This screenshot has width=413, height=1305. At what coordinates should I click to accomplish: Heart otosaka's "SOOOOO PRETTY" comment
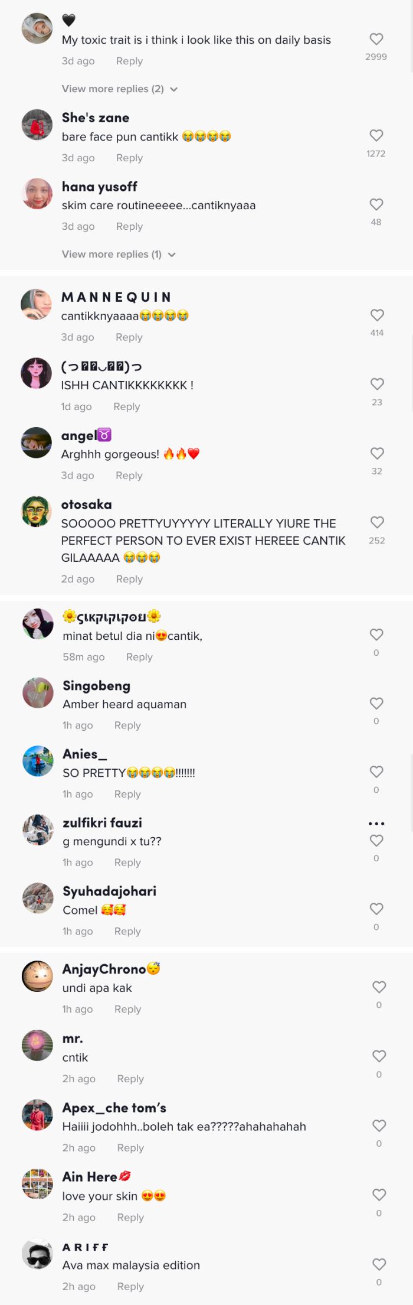point(377,522)
